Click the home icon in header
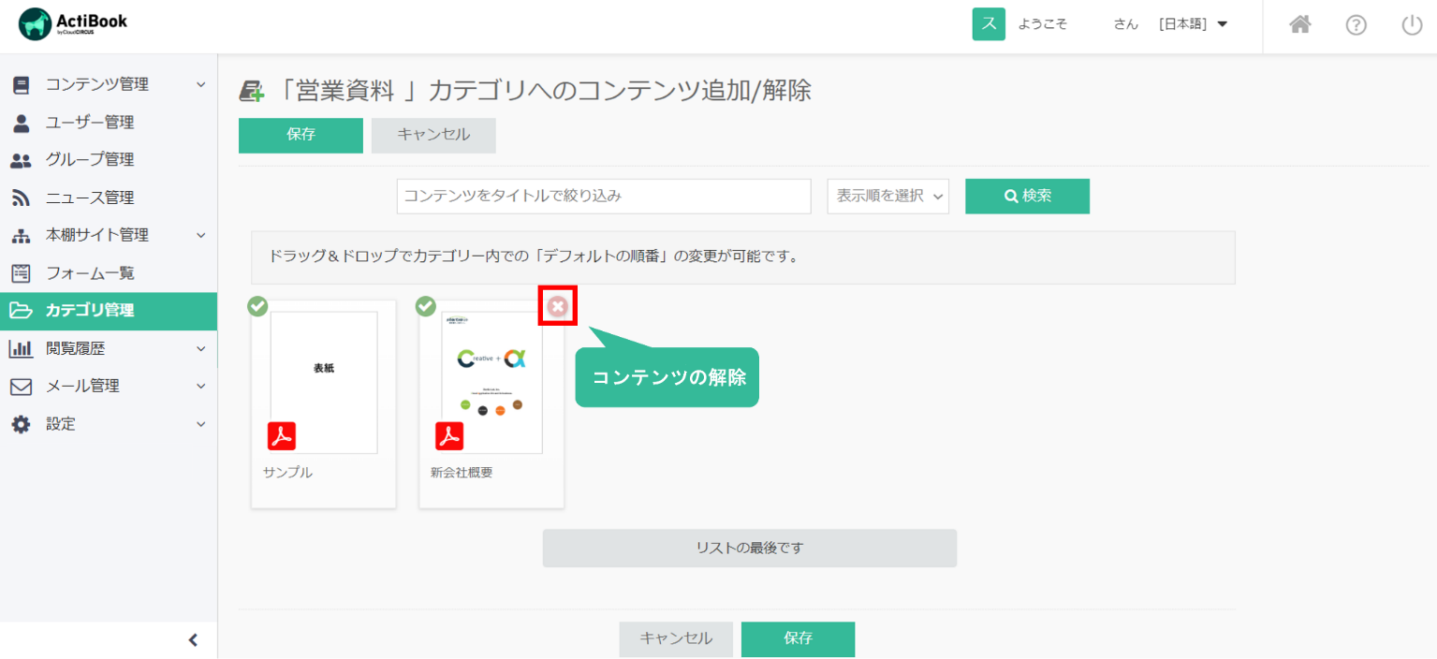The height and width of the screenshot is (659, 1437). pos(1299,25)
